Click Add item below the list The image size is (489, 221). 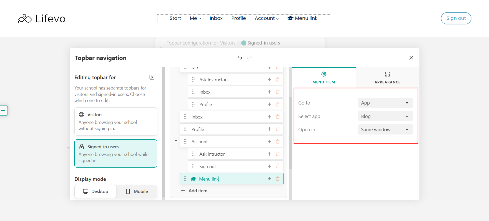tap(194, 191)
